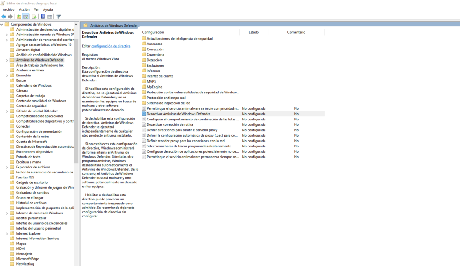Select Configurar el comportamiento de combinación de listas
Viewport: 460px width, 266px height.
click(x=193, y=119)
